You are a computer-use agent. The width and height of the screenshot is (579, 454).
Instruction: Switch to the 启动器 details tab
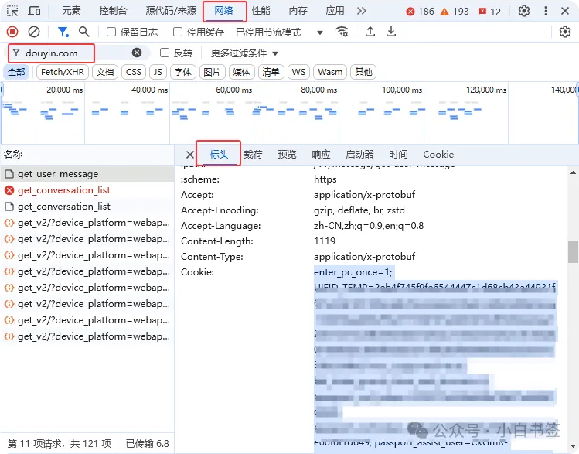(x=359, y=155)
